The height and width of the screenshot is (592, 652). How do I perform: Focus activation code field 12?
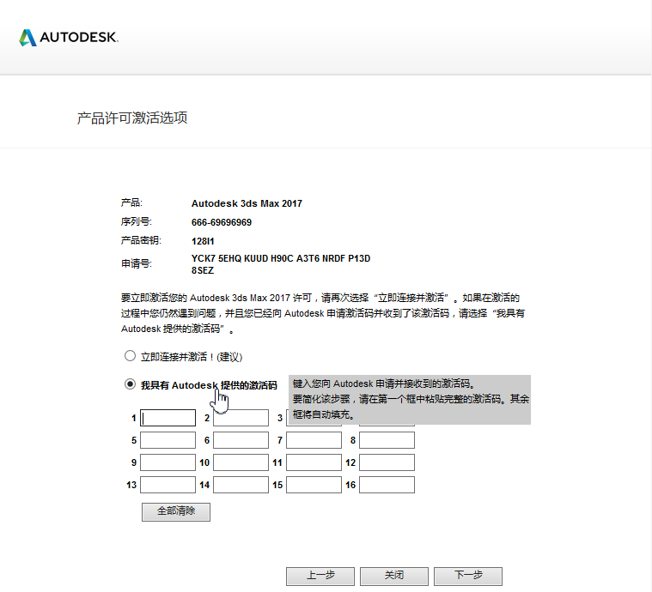click(x=387, y=462)
